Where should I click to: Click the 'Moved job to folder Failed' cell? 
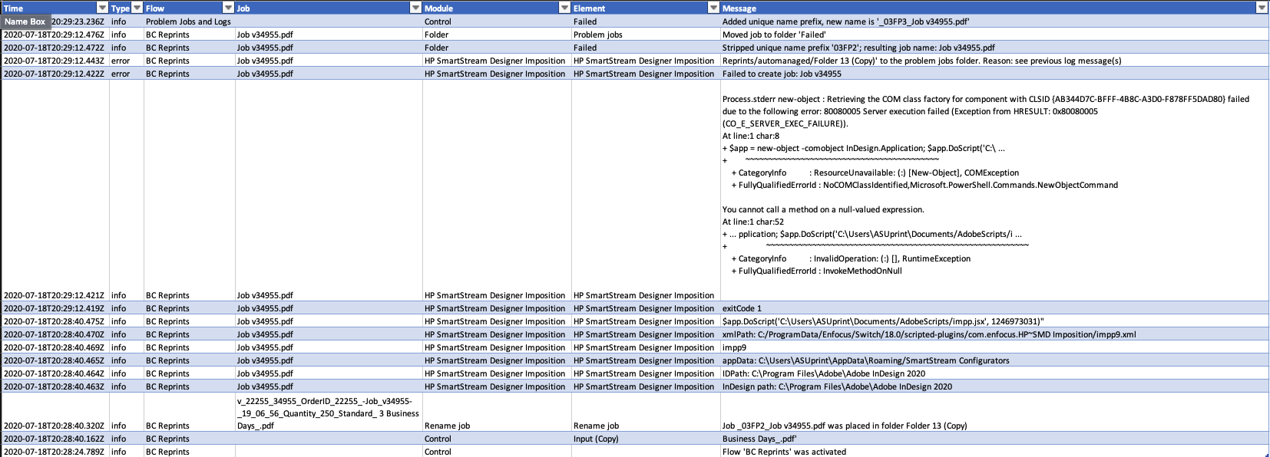click(x=773, y=35)
